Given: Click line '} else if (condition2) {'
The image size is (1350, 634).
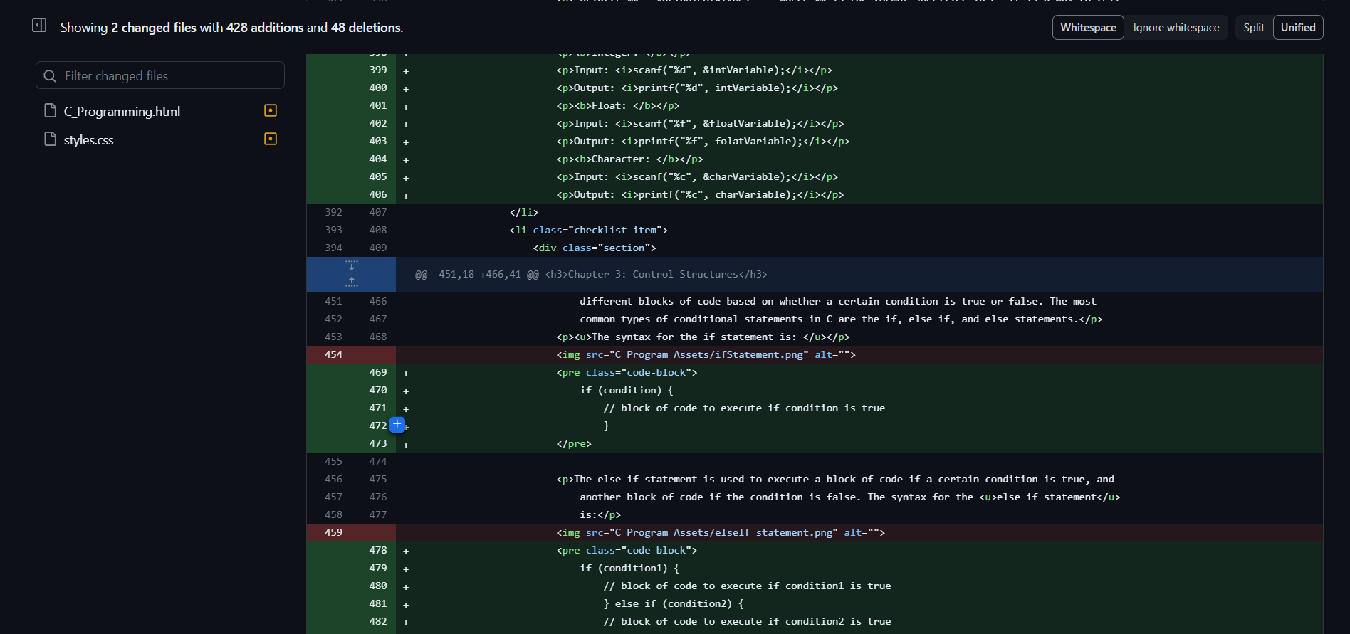Looking at the screenshot, I should [x=674, y=603].
